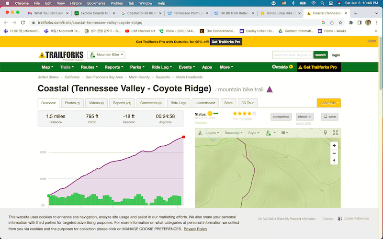Open the Marin County breadcrumb

pyautogui.click(x=139, y=77)
